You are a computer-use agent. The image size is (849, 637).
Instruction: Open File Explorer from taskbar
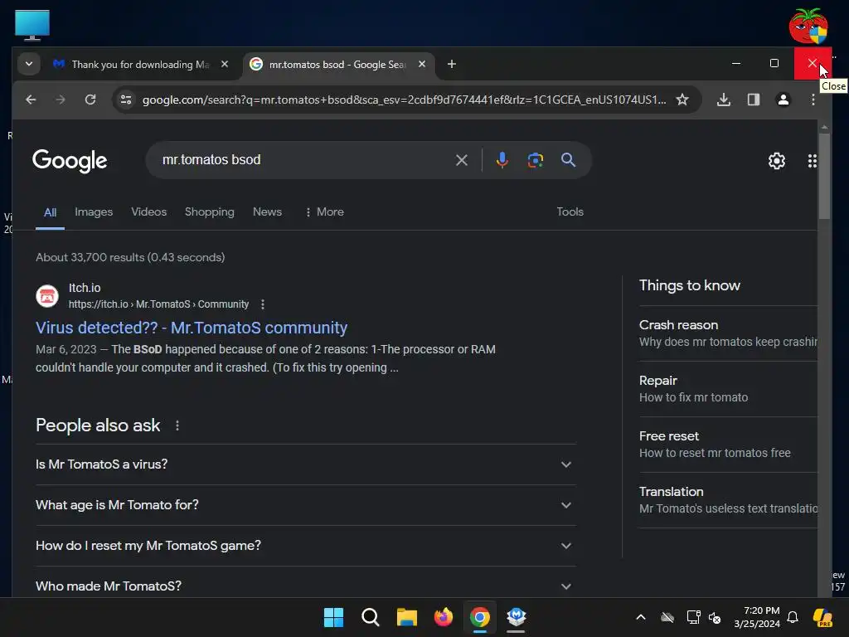[x=406, y=617]
